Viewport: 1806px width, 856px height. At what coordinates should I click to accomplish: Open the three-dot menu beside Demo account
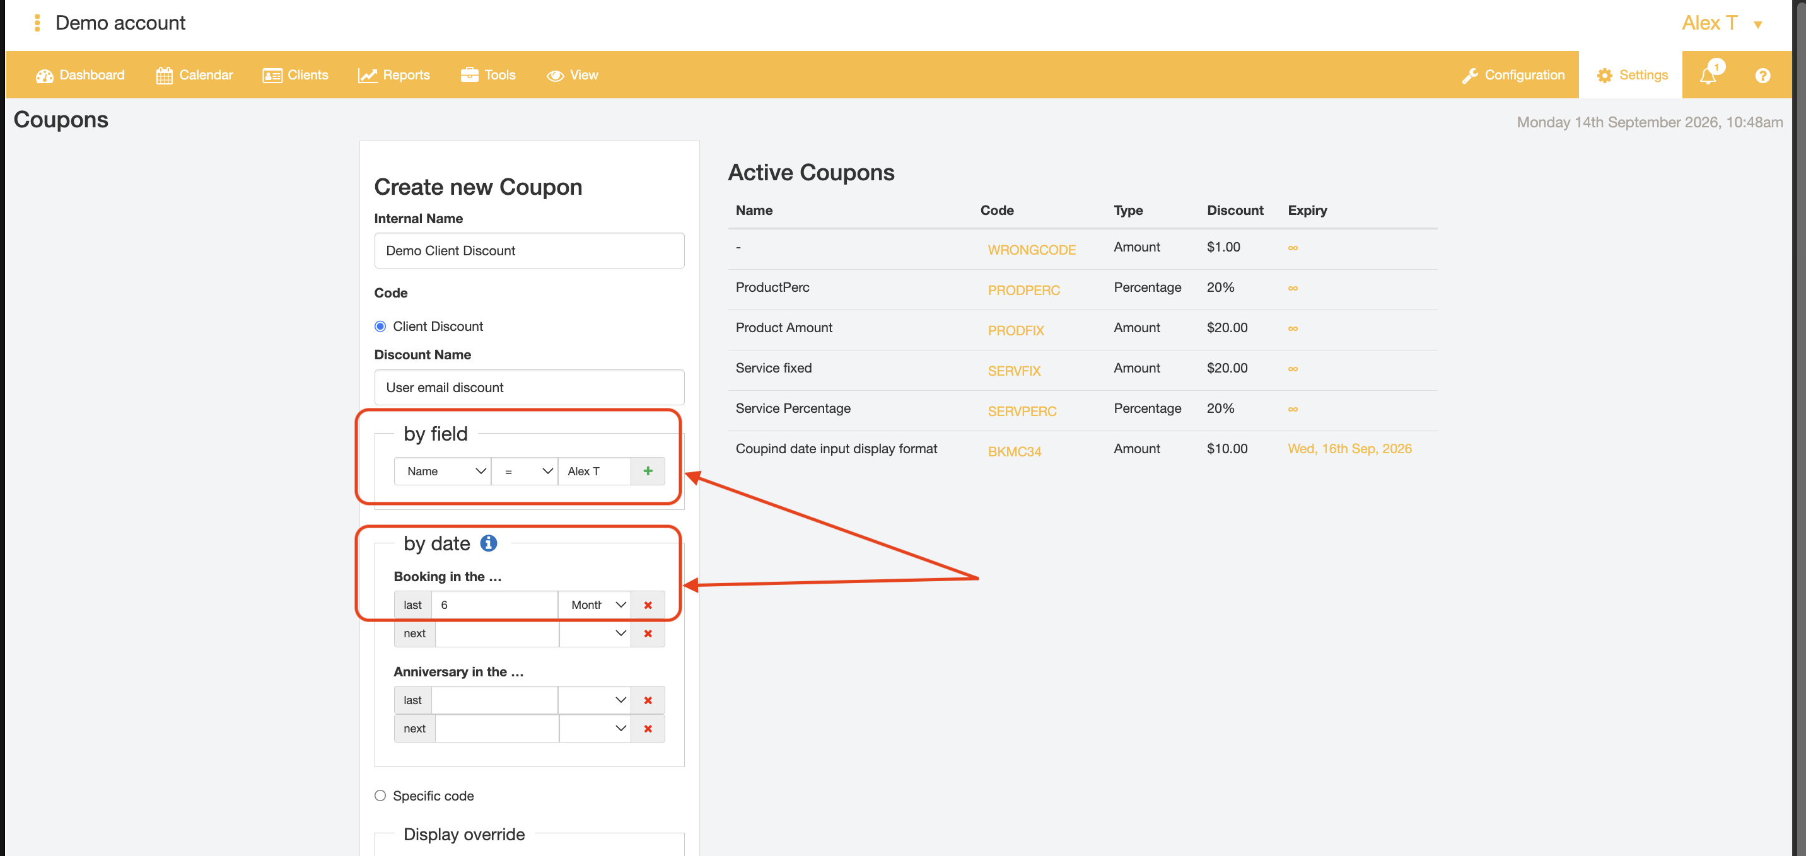[x=37, y=23]
